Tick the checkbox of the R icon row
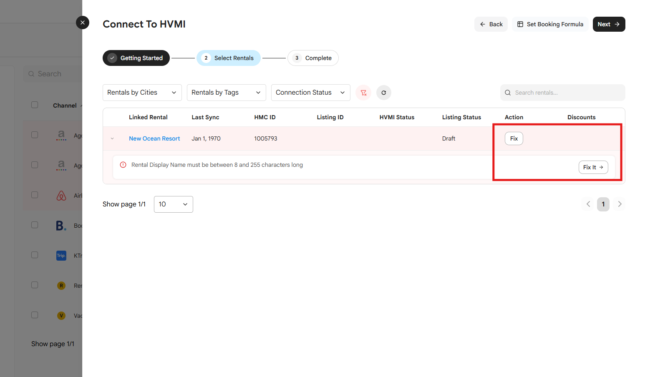The image size is (645, 377). (x=35, y=285)
